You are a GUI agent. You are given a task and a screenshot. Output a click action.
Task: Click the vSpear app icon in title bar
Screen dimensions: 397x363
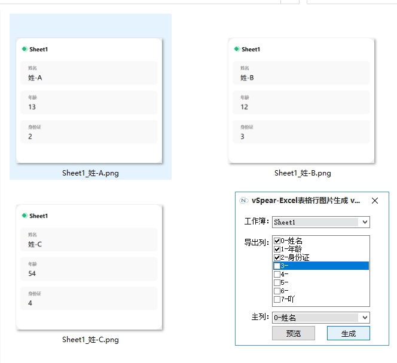244,201
